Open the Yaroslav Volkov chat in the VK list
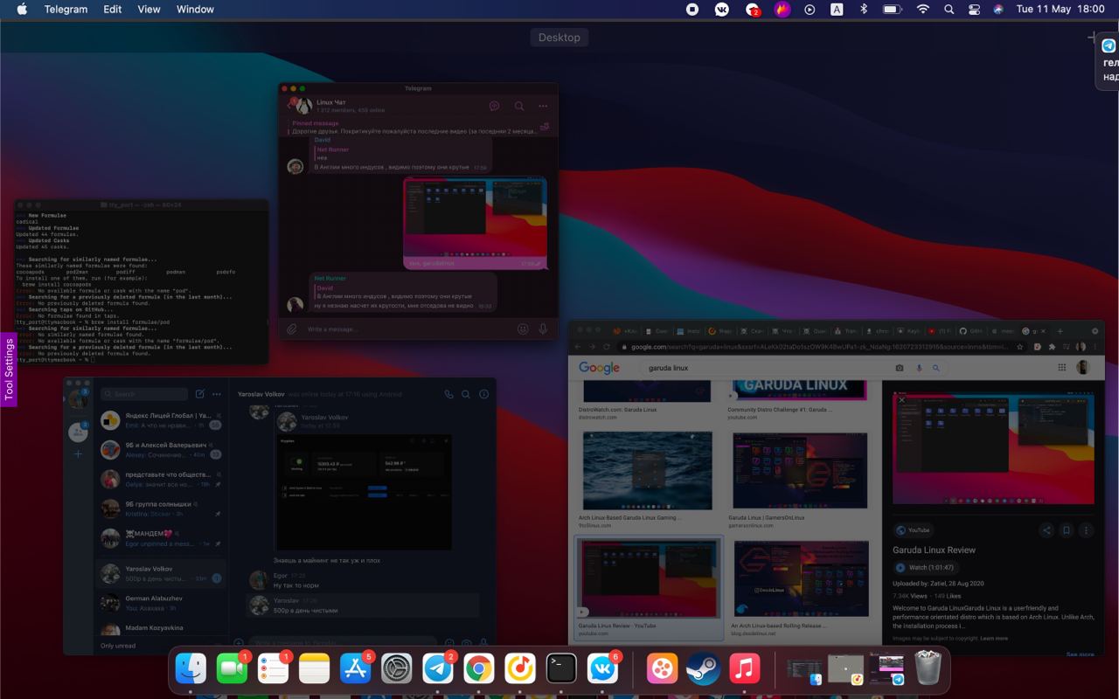Screen dimensions: 1119x699 coord(162,573)
